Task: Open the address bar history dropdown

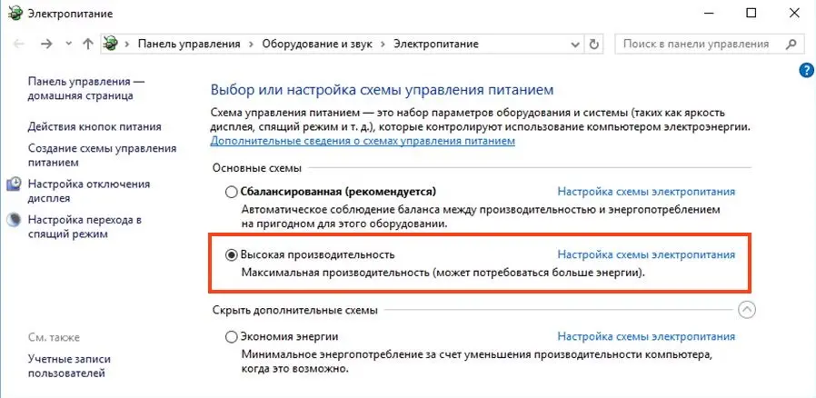Action: (x=575, y=44)
